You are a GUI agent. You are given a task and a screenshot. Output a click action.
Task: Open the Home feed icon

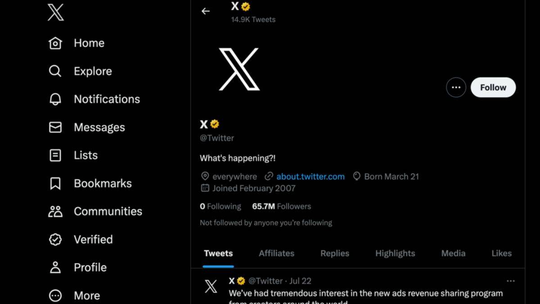[x=55, y=43]
